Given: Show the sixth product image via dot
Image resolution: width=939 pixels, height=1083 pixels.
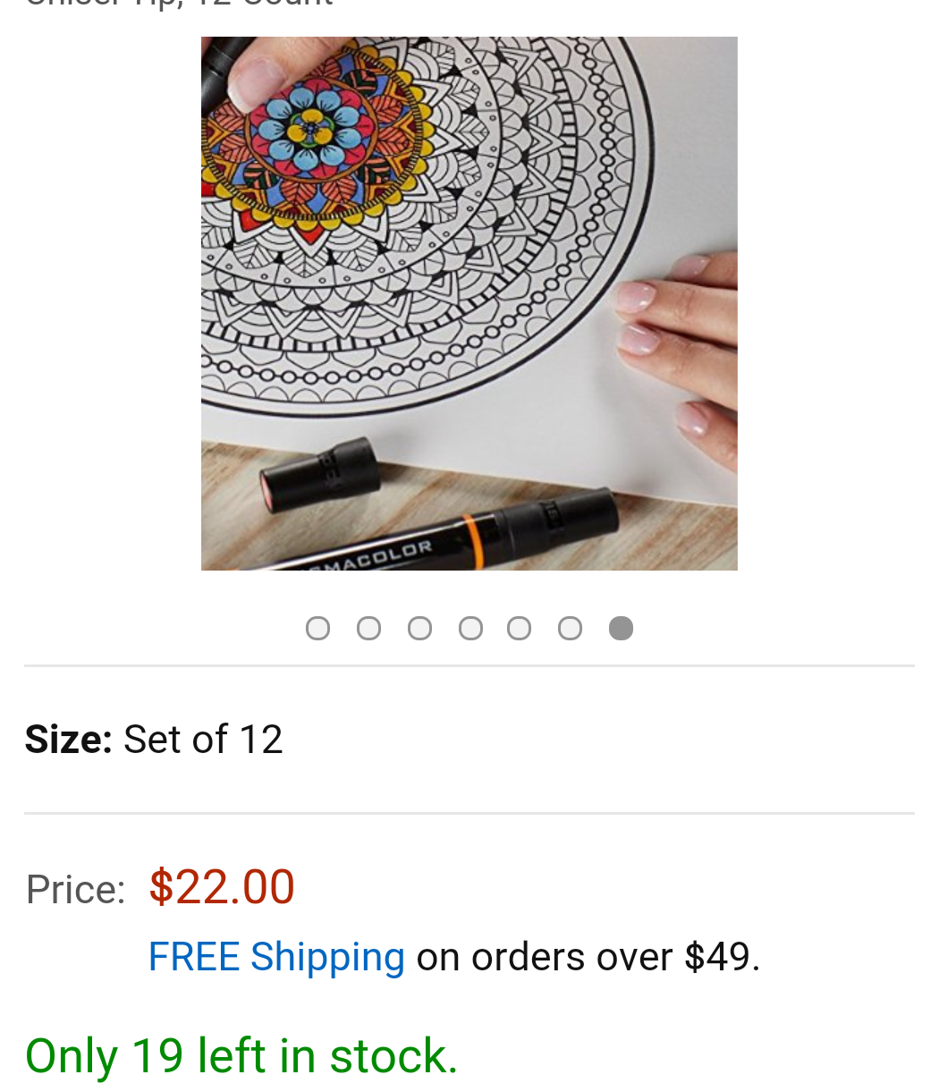Looking at the screenshot, I should [570, 629].
